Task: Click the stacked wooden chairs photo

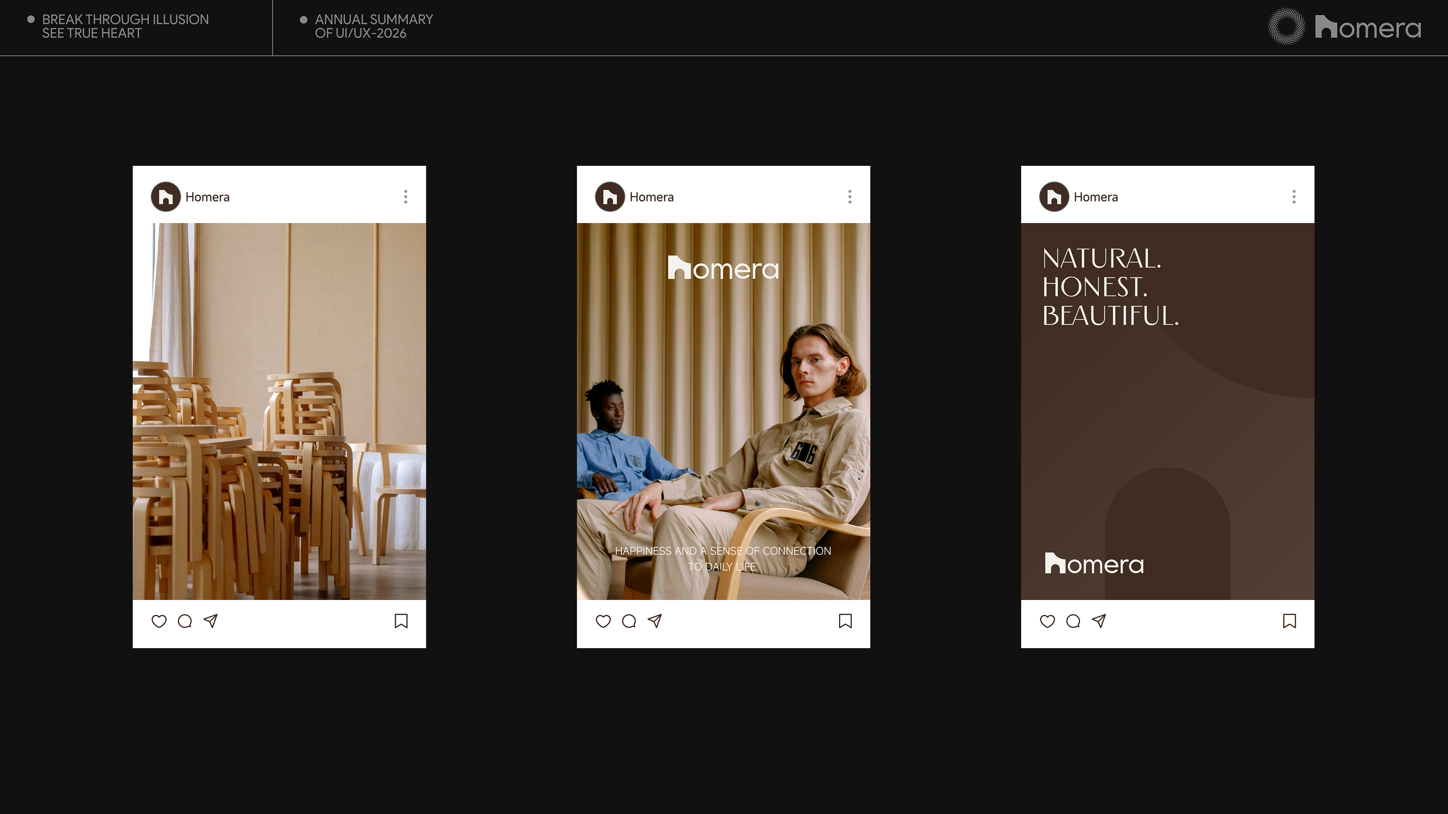Action: (280, 411)
